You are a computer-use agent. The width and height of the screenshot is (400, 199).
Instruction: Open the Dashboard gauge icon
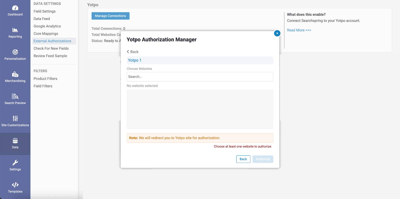(15, 8)
